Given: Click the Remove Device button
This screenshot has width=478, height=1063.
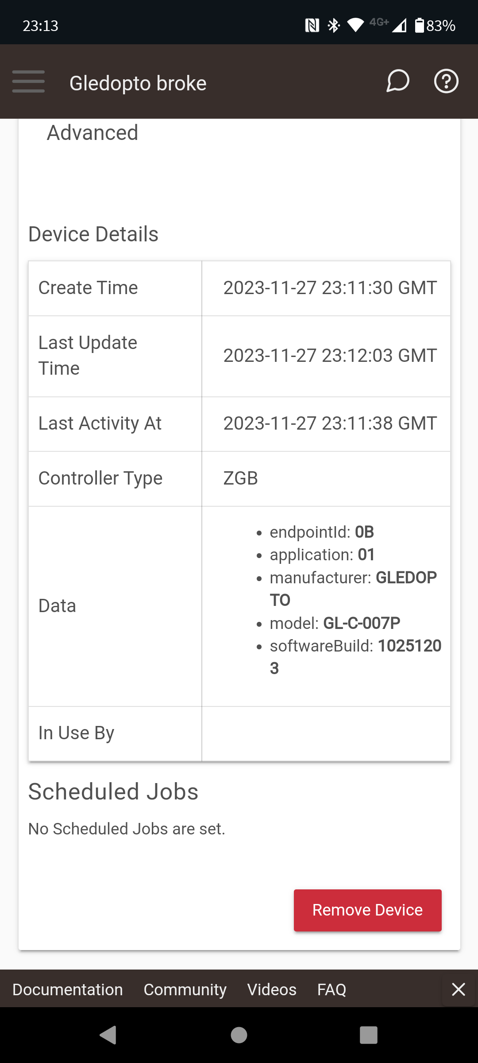Looking at the screenshot, I should [368, 910].
